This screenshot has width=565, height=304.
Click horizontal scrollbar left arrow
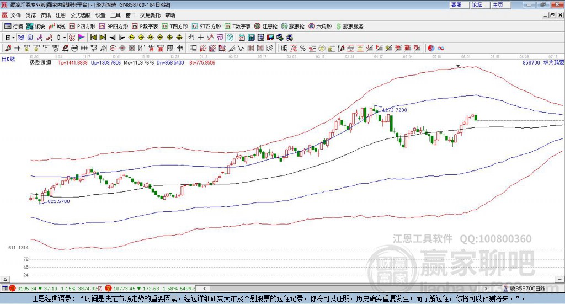pos(204,289)
